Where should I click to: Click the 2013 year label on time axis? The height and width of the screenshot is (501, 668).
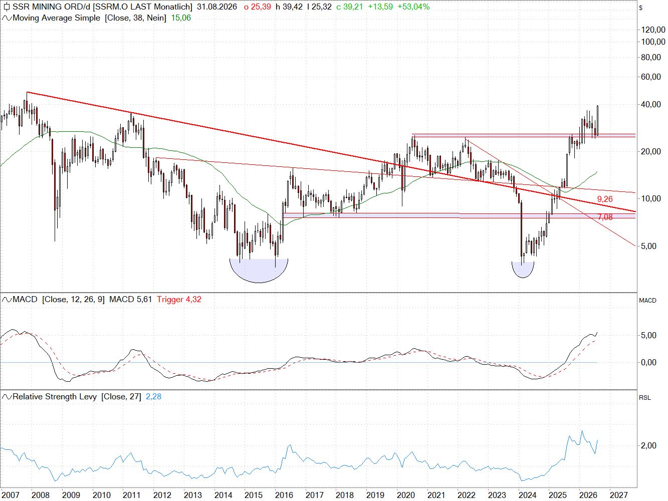coord(192,495)
